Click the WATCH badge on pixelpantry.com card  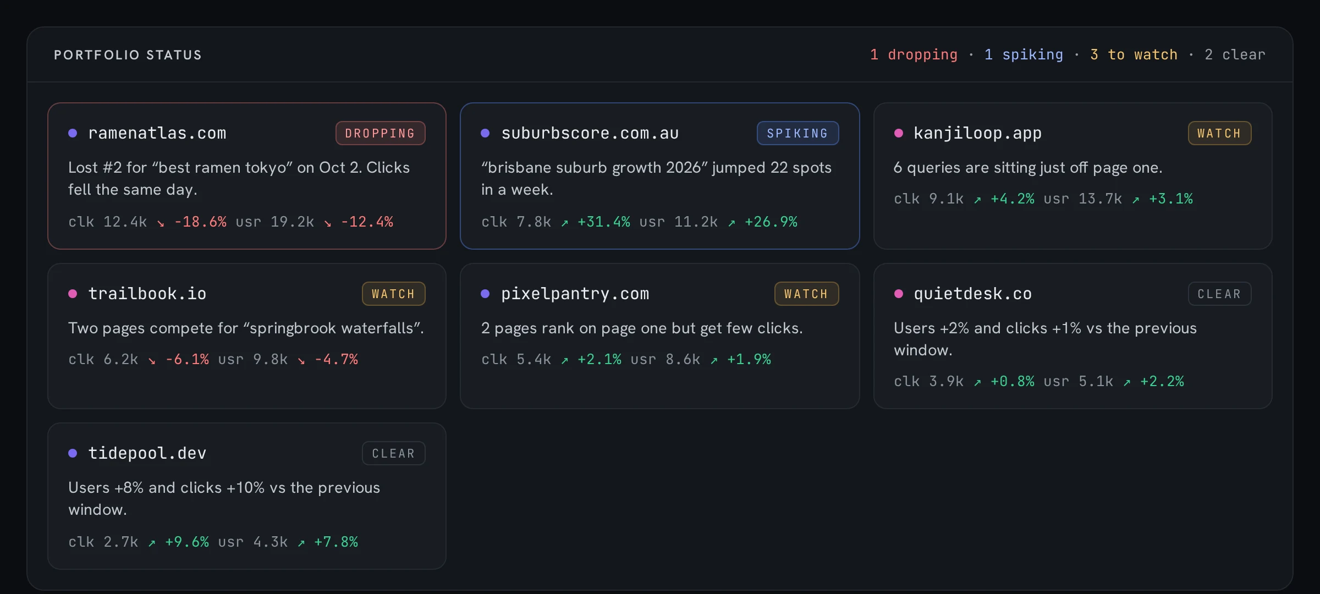[x=806, y=294]
